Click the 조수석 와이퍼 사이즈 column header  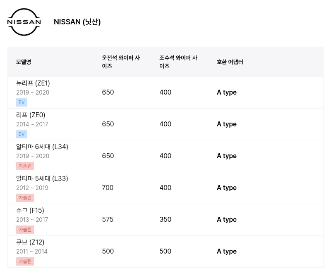pos(178,62)
